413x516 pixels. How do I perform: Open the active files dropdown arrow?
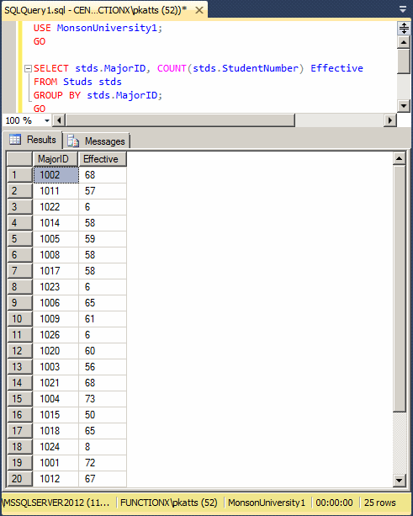pyautogui.click(x=403, y=9)
